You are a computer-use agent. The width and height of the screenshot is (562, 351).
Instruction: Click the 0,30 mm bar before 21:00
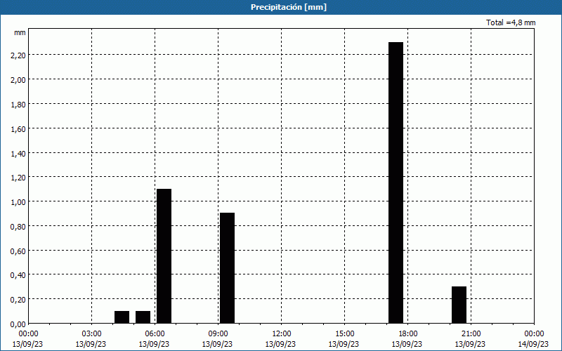(459, 305)
